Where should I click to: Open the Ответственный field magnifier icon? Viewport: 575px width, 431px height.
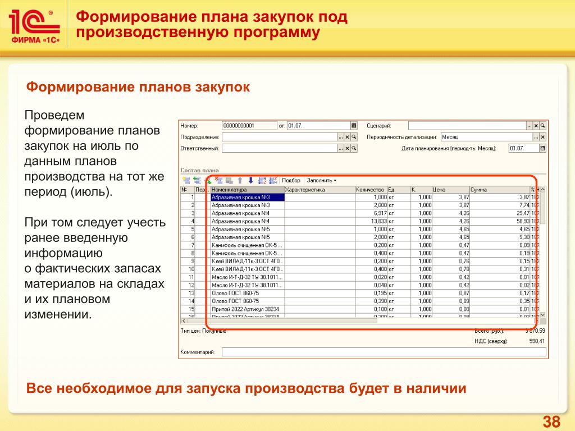(x=354, y=148)
